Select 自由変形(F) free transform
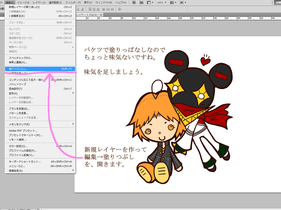The height and width of the screenshot is (210, 281). click(16, 89)
